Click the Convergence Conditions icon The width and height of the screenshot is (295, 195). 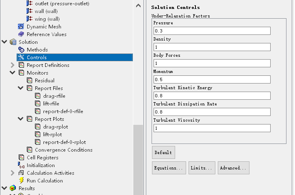click(x=30, y=150)
